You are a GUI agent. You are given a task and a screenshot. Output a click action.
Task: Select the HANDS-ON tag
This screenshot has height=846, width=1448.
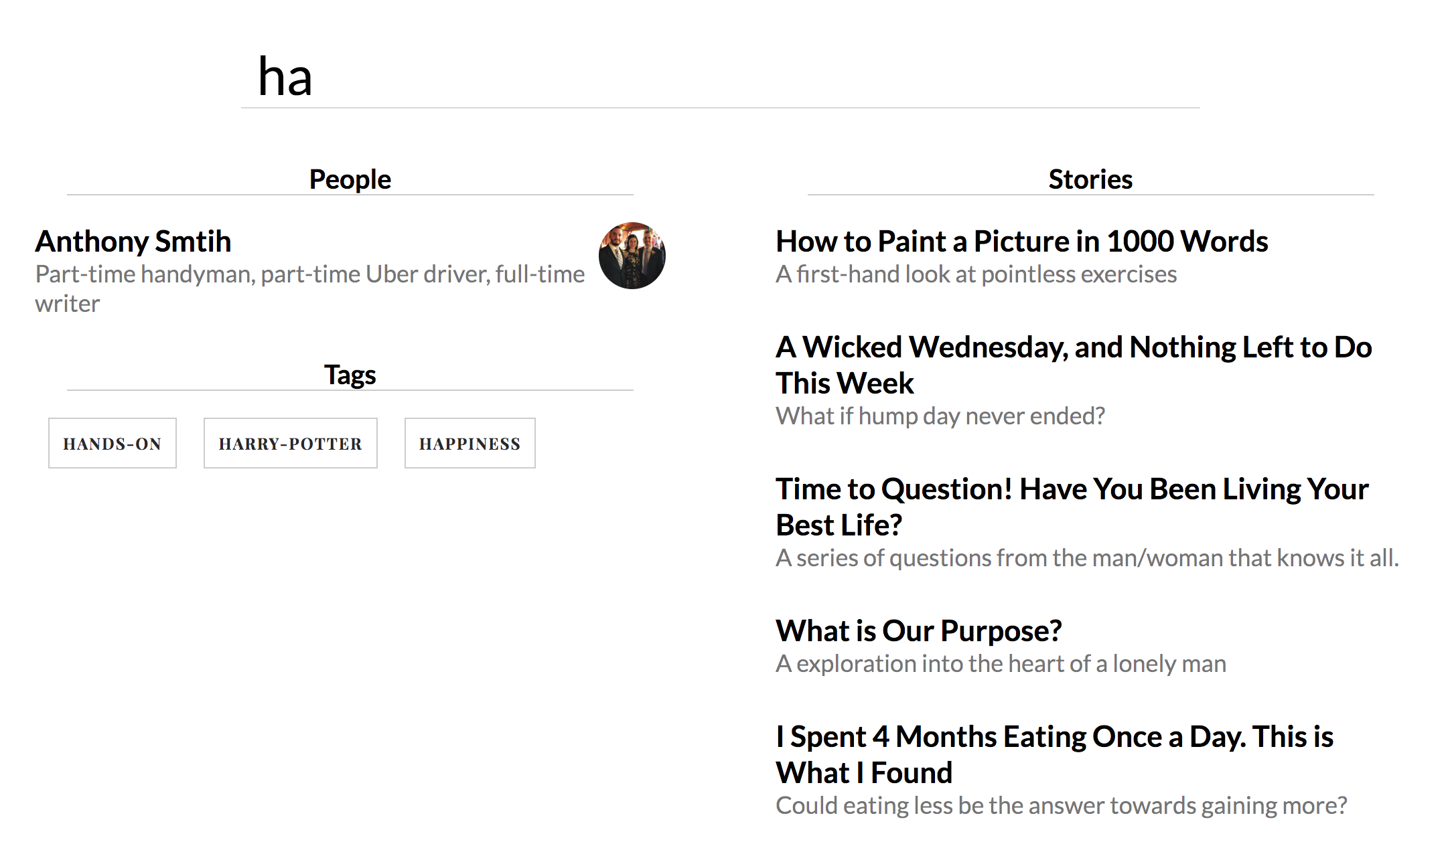113,444
